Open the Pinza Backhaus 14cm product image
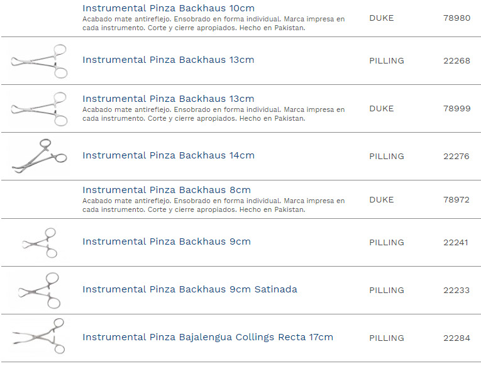The width and height of the screenshot is (481, 366). [39, 156]
